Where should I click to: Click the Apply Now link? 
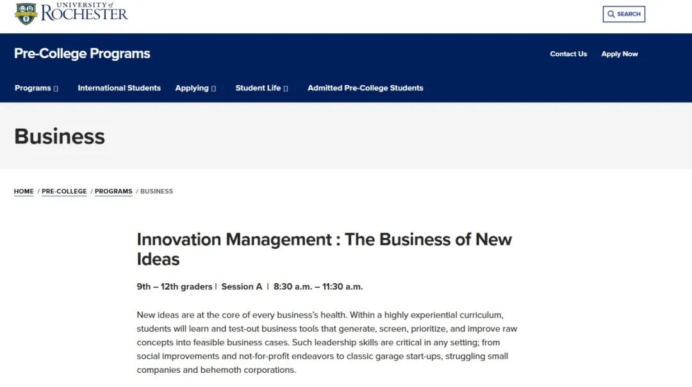(619, 54)
